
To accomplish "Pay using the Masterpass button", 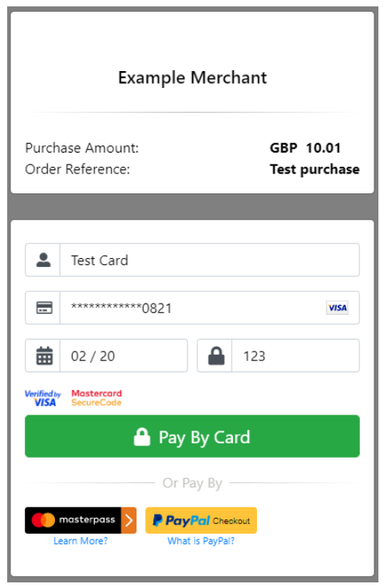I will pyautogui.click(x=81, y=521).
